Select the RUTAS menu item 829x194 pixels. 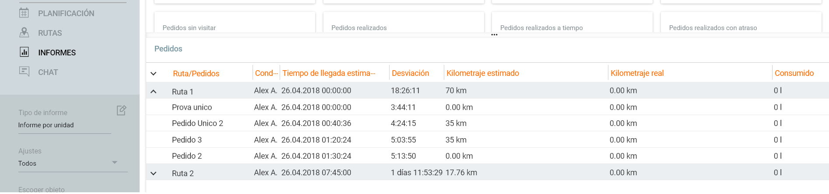(50, 33)
